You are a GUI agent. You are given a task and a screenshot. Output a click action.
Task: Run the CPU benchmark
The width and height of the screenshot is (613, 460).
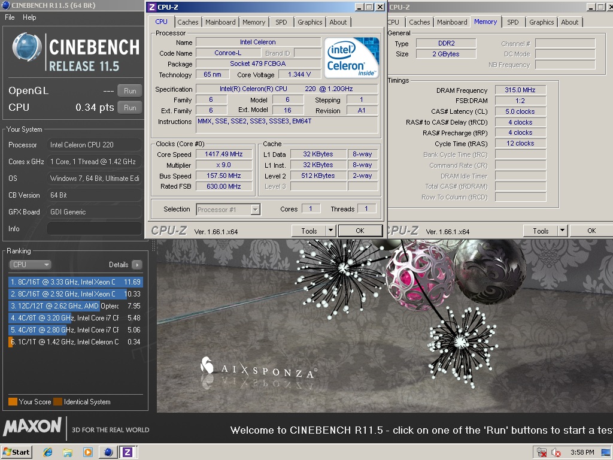(x=130, y=108)
